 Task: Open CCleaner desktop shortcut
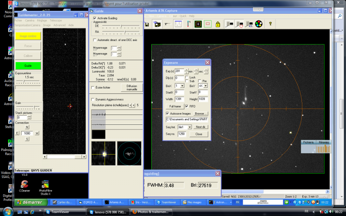coord(24,184)
